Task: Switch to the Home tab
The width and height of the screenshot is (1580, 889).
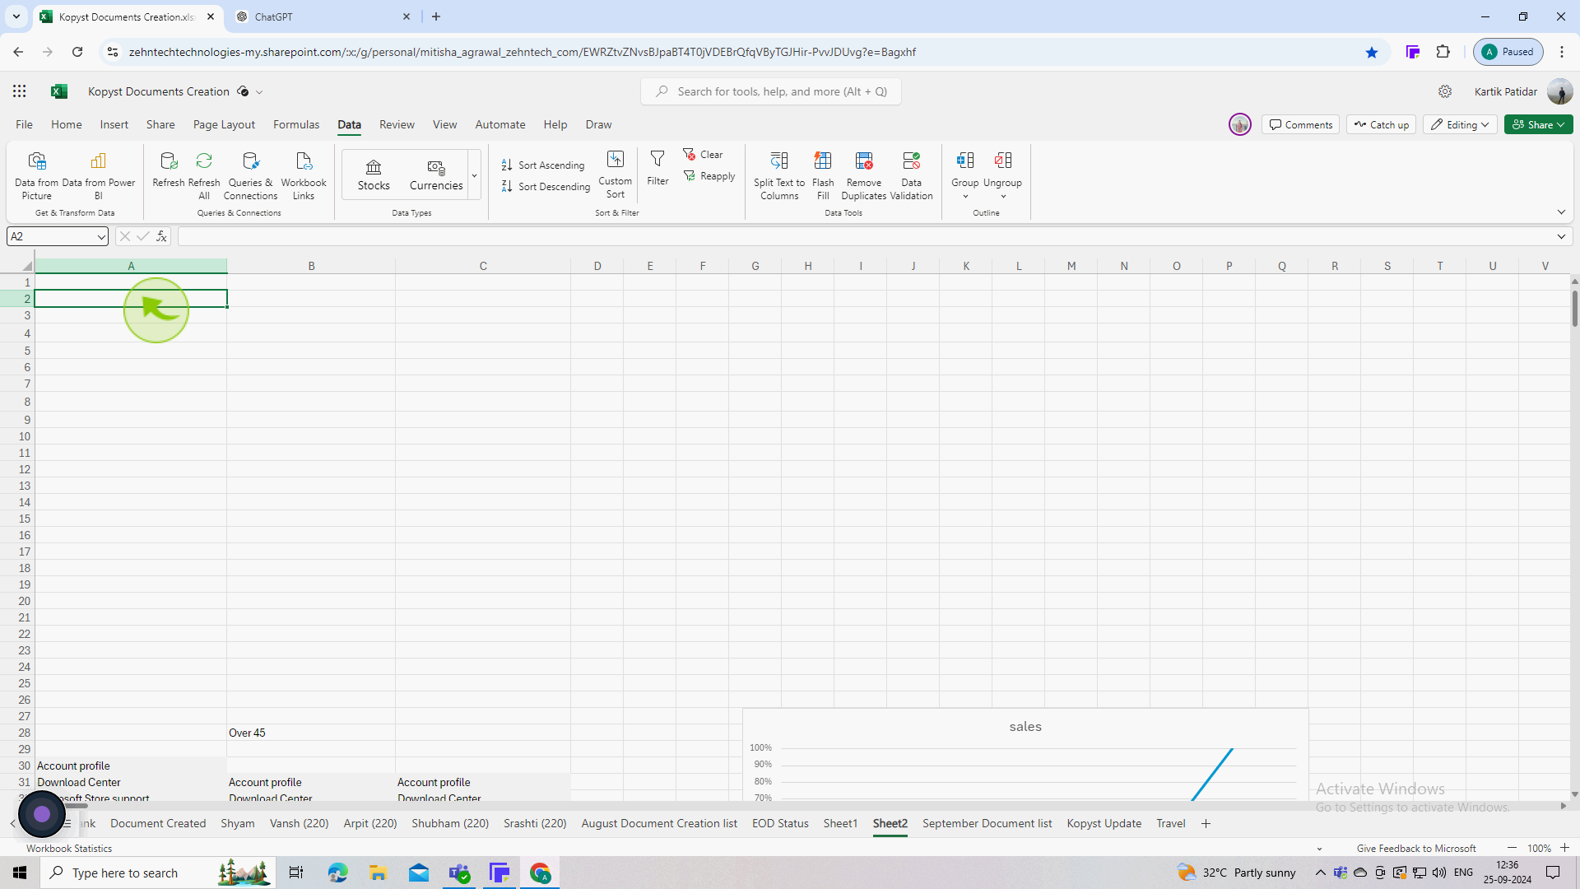Action: 66,124
